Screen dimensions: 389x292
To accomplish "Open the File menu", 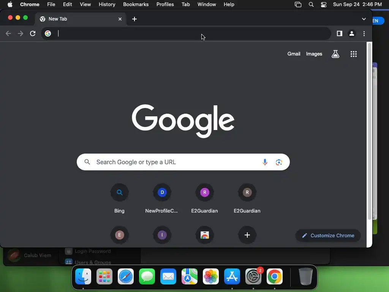I will click(51, 5).
